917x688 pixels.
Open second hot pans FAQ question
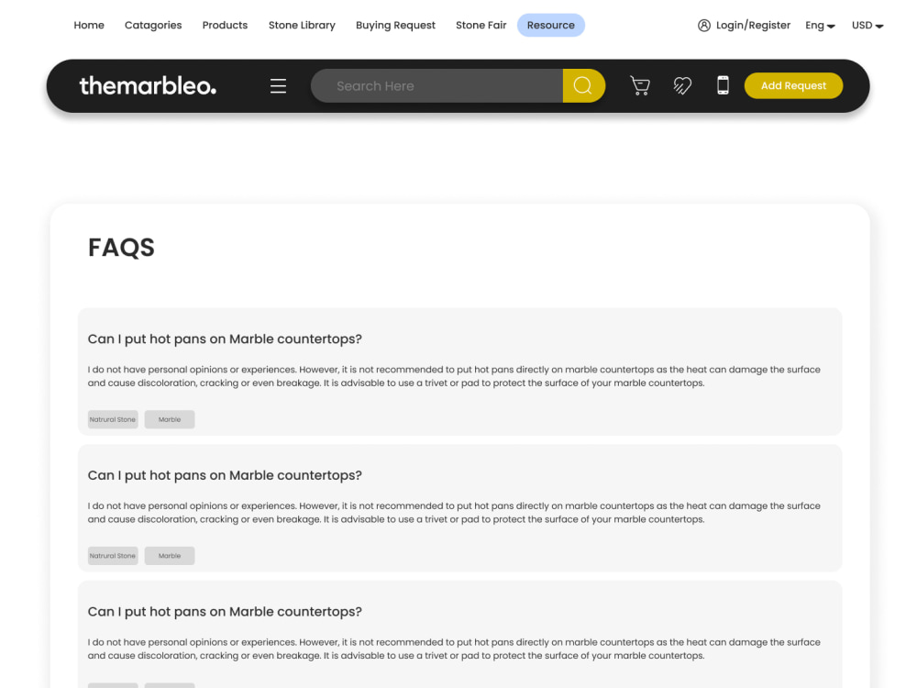pos(225,475)
